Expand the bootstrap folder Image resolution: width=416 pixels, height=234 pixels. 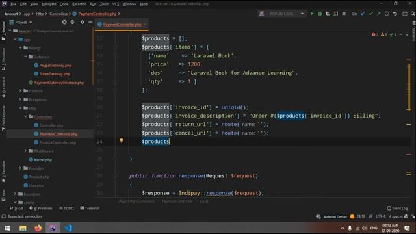[15, 194]
